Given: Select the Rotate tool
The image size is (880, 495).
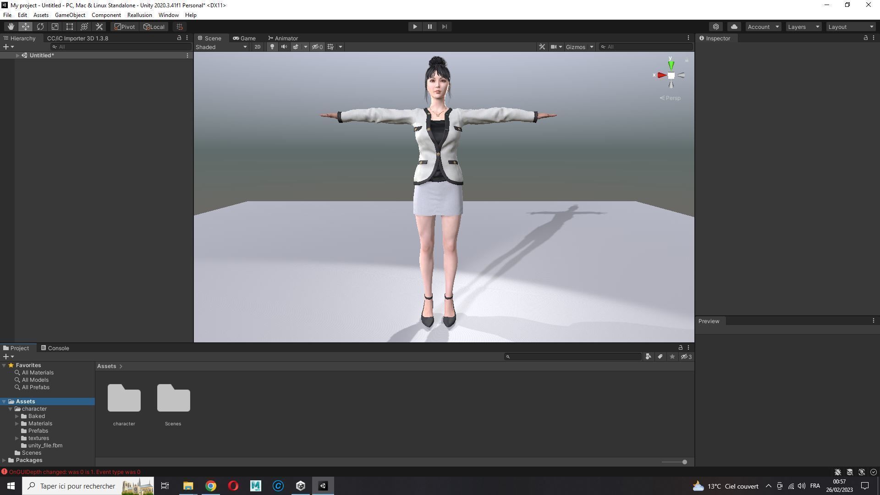Looking at the screenshot, I should [x=40, y=27].
